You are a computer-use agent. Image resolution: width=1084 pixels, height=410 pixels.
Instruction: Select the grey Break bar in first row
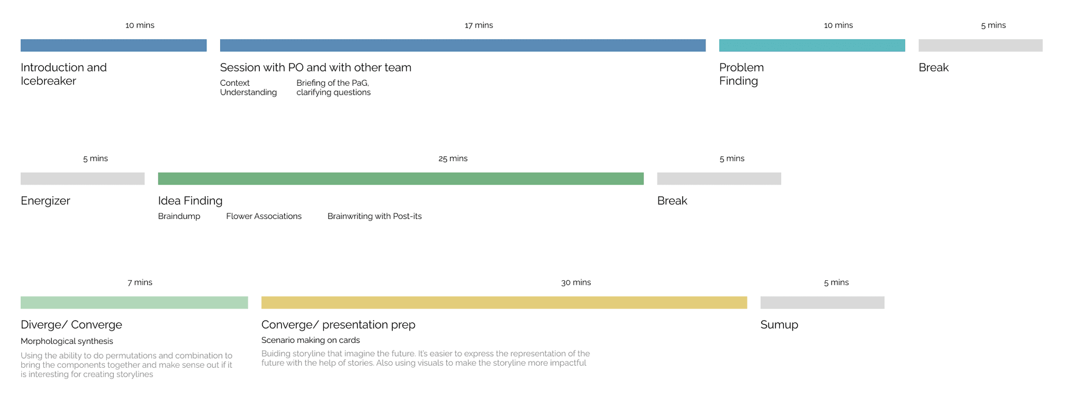(x=980, y=45)
